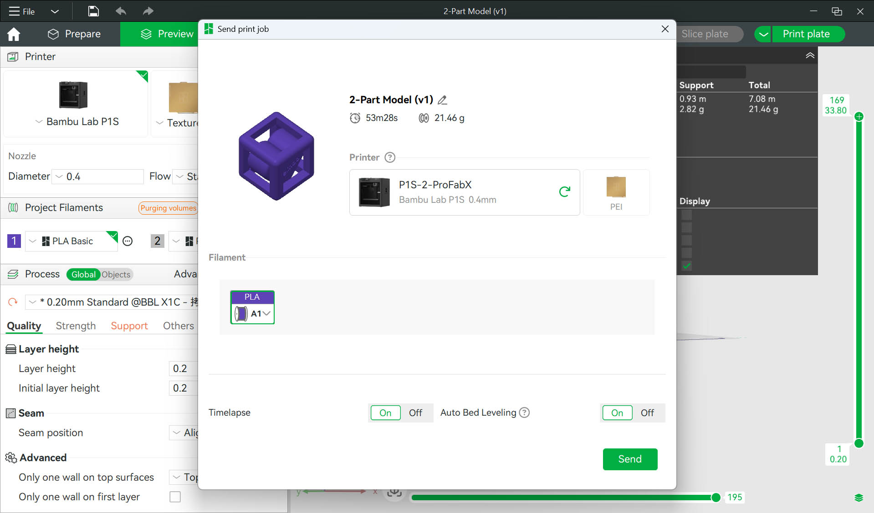
Task: Select the Bambu Lab P1S printer preset
Action: [76, 104]
